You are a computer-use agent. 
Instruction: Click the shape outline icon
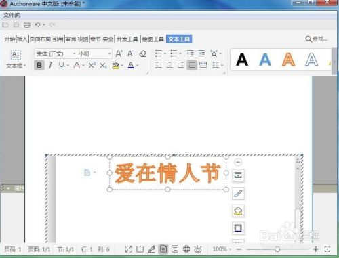coord(238,228)
